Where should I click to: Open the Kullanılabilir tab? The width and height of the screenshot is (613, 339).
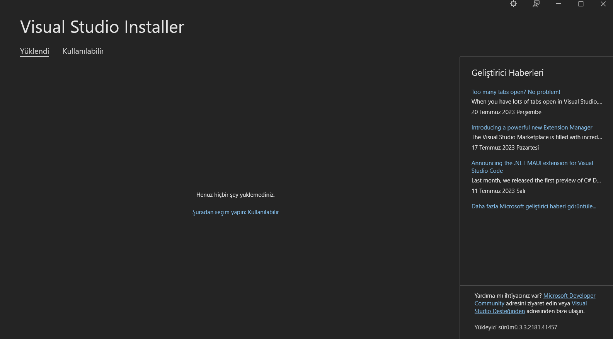[x=83, y=51]
